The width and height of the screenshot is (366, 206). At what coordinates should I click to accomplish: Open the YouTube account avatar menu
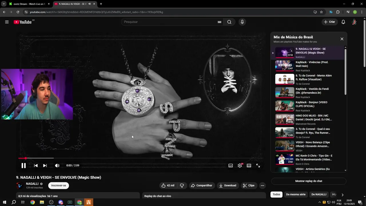[354, 22]
